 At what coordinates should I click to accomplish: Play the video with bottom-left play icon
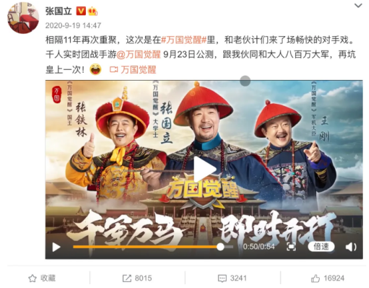[x=56, y=247]
